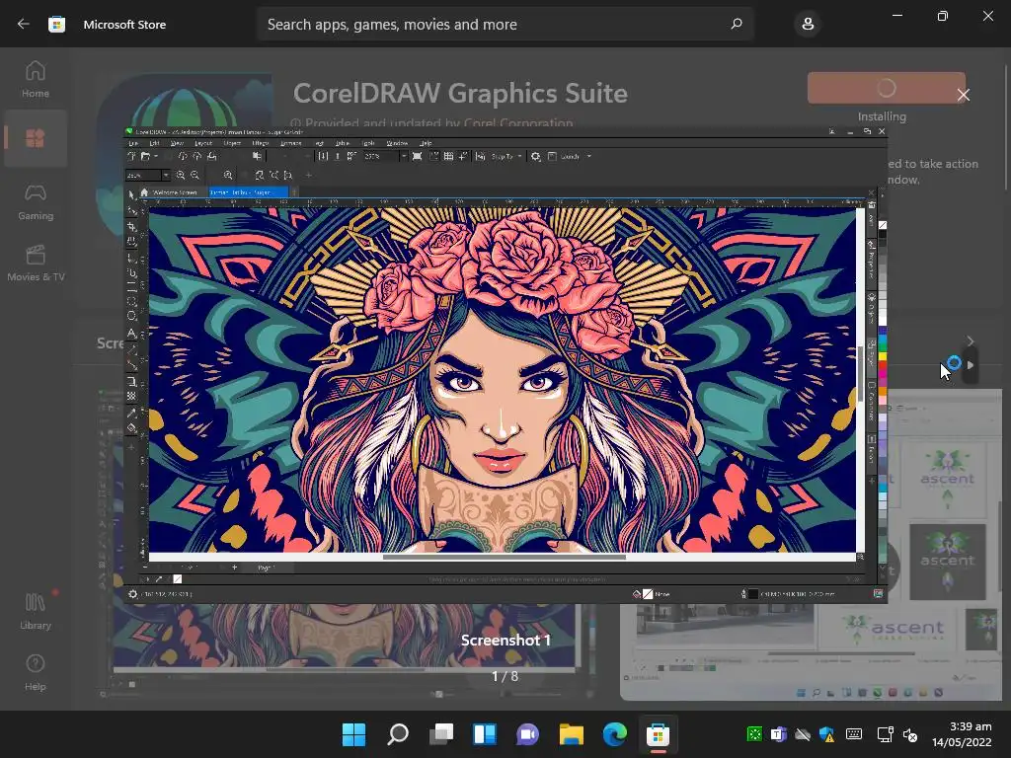The height and width of the screenshot is (758, 1011).
Task: Click the OneDrive tray icon
Action: pos(803,733)
